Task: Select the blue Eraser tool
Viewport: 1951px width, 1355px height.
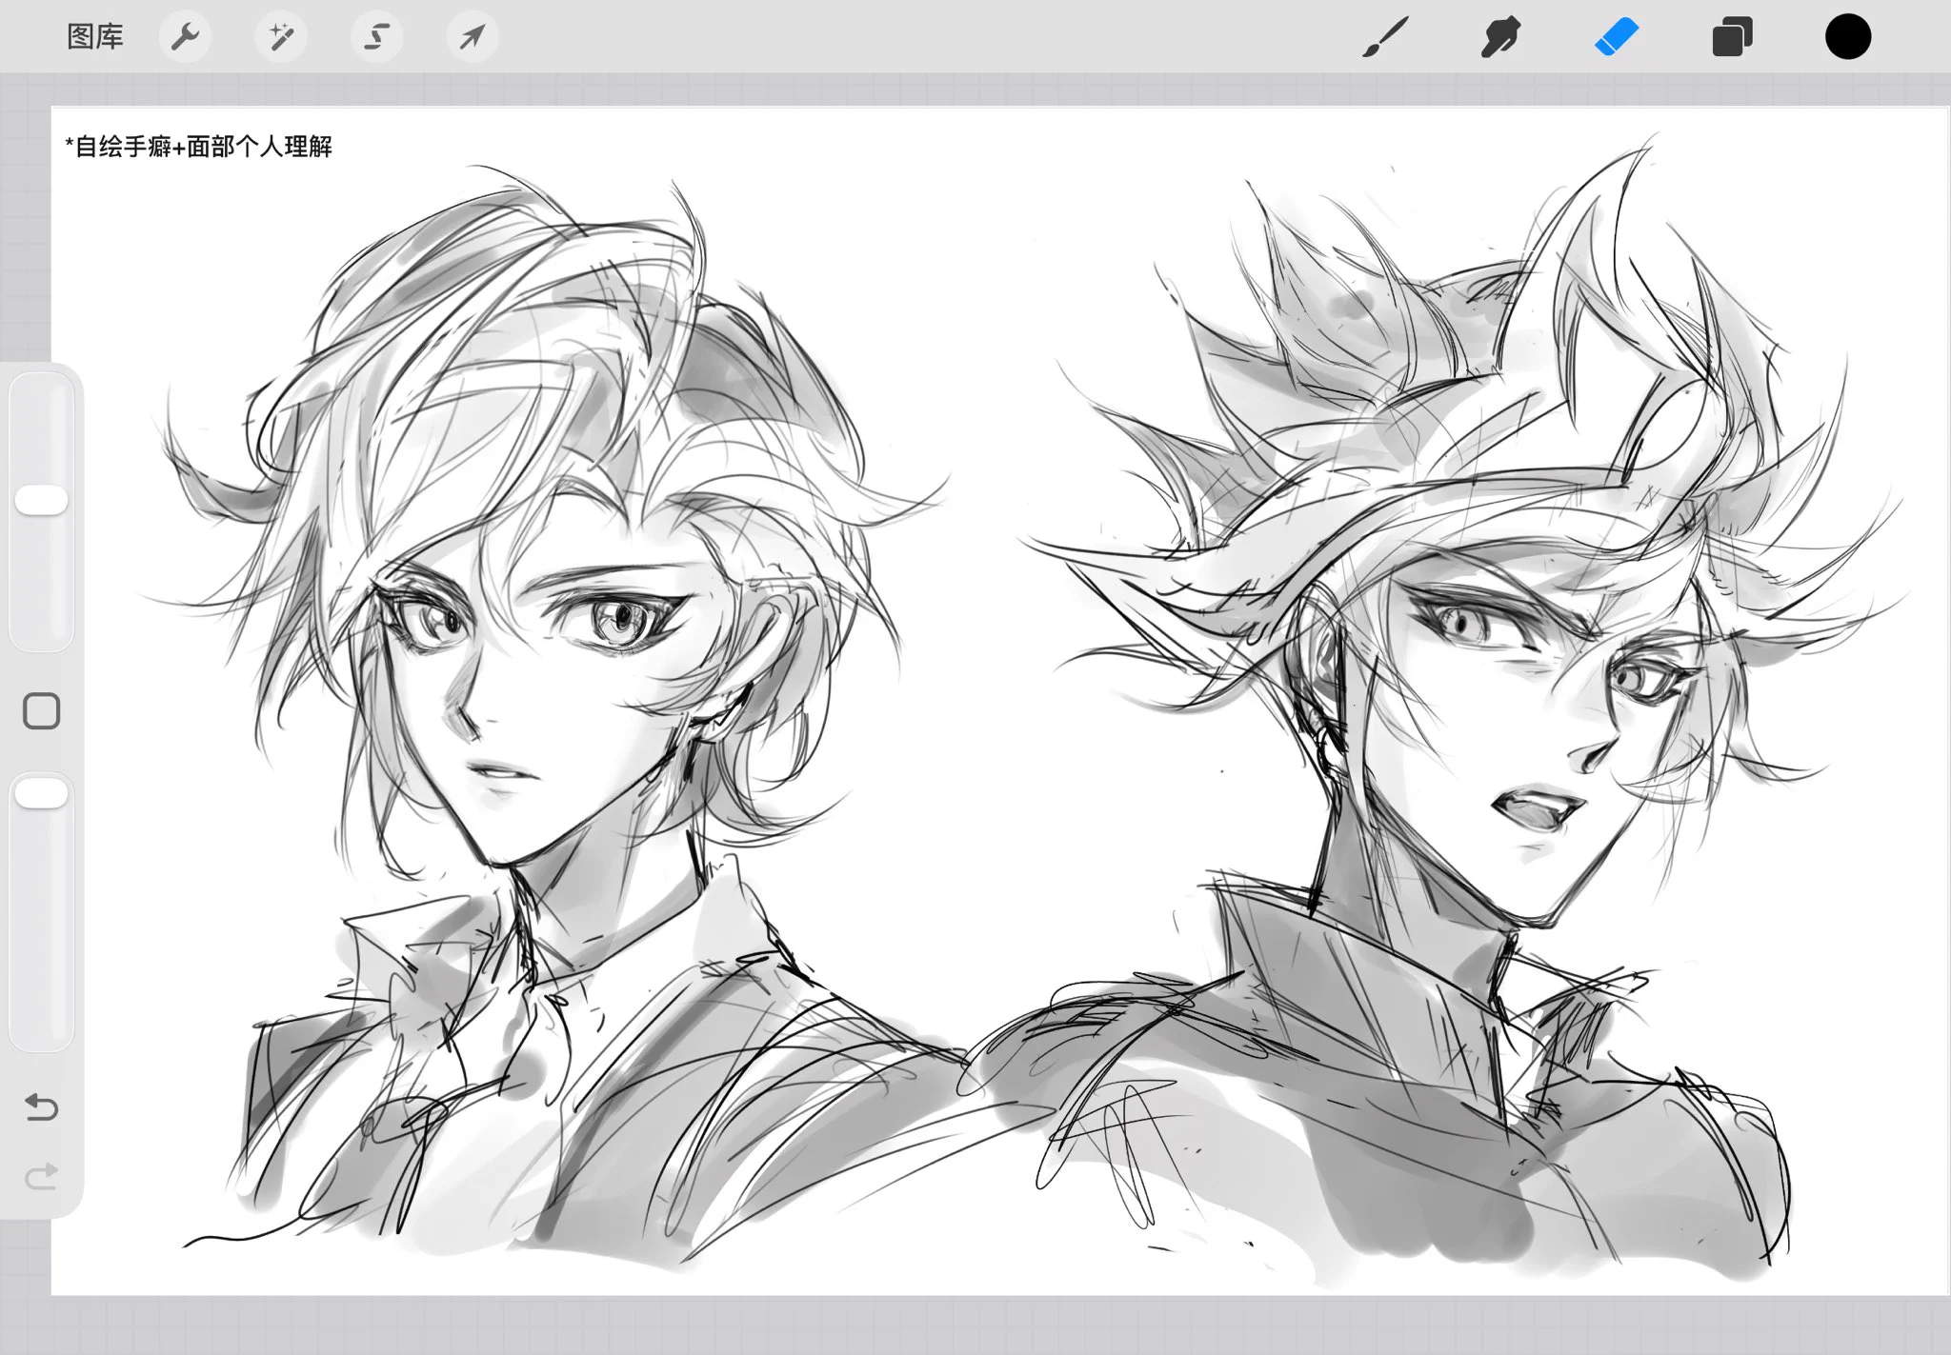Action: tap(1617, 38)
